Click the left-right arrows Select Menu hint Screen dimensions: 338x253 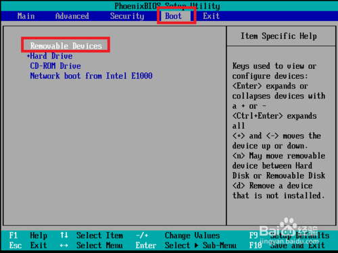(91, 246)
